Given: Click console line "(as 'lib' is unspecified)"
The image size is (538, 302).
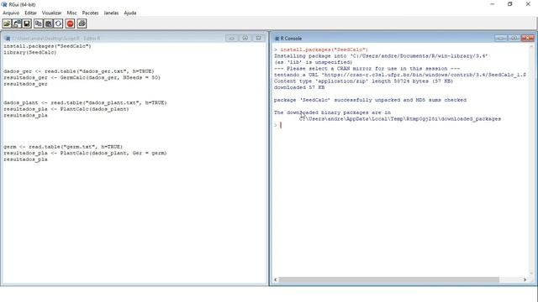Looking at the screenshot, I should point(313,62).
